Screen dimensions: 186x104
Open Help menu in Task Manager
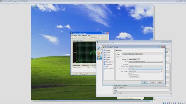point(89,35)
